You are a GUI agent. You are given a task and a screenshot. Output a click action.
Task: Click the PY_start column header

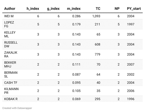coord(134,9)
